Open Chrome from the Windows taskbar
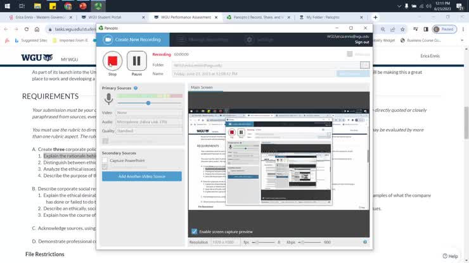 coord(68,6)
